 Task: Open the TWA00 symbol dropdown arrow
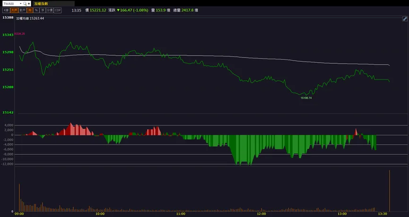[x=21, y=4]
